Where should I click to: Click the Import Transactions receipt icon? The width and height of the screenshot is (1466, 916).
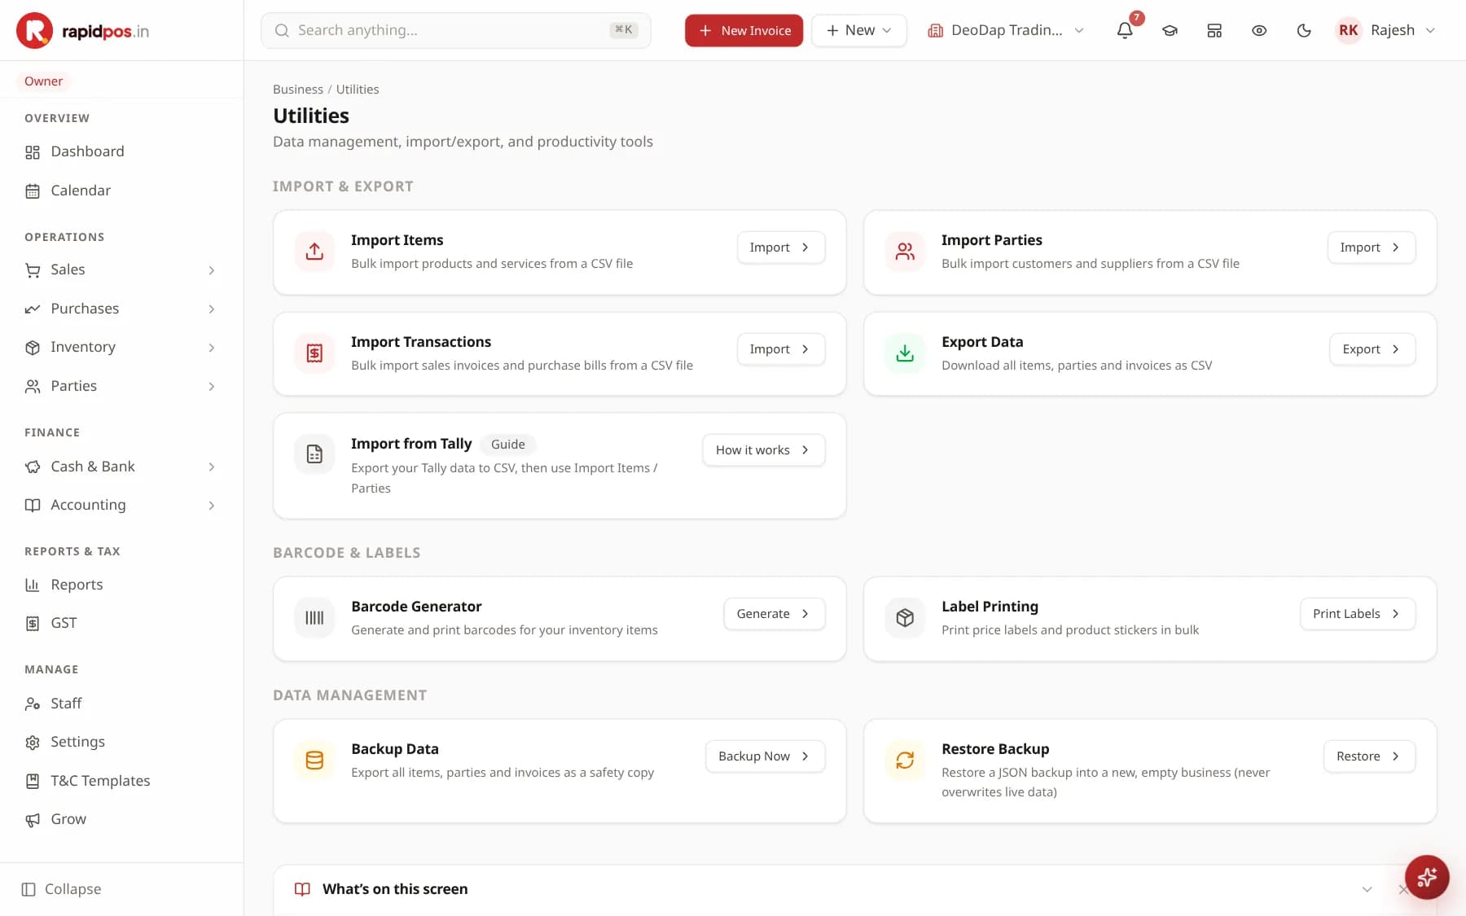(x=314, y=353)
